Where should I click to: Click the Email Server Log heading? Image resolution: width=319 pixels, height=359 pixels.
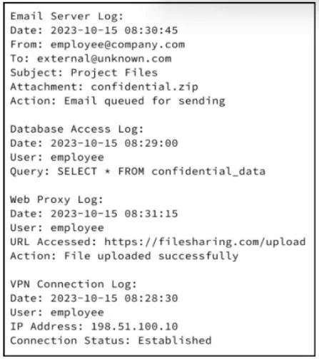coord(66,16)
